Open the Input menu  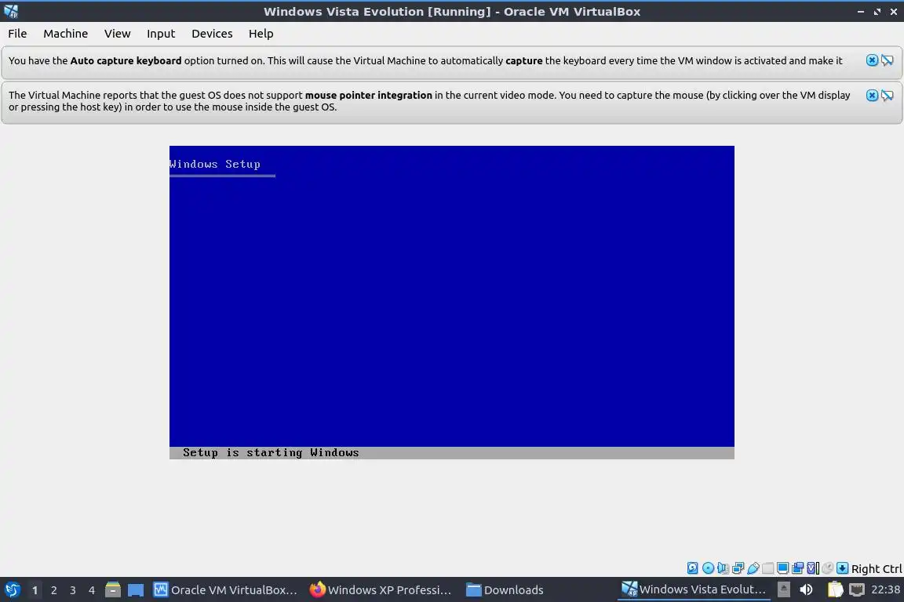coord(161,34)
